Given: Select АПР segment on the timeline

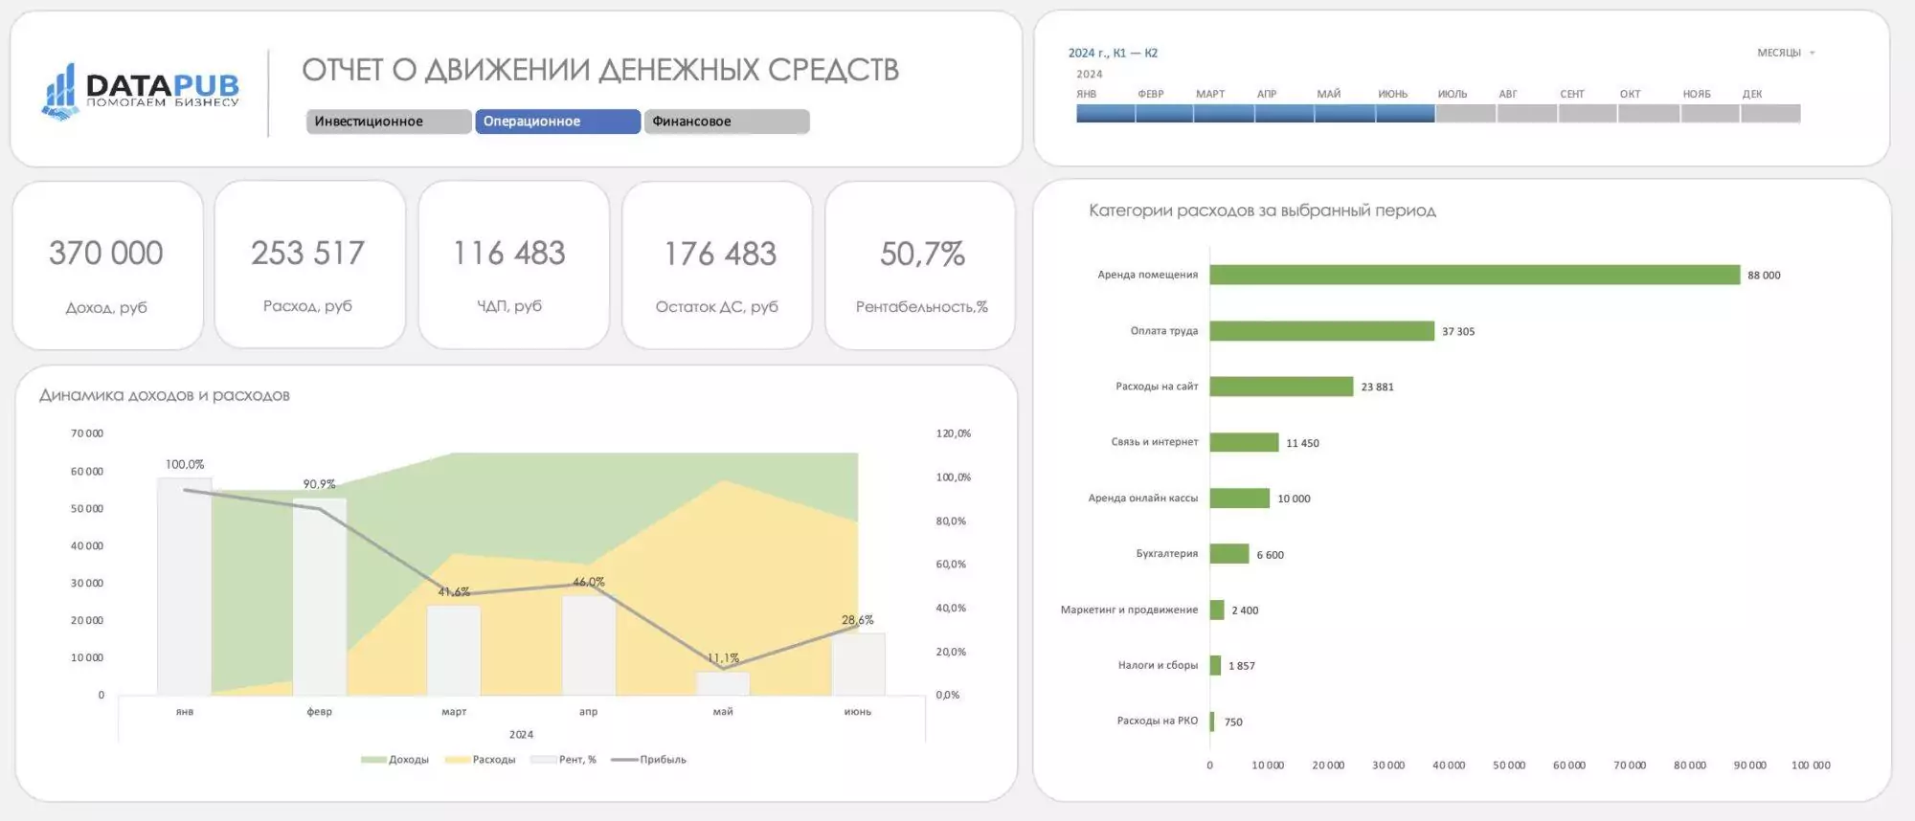Looking at the screenshot, I should point(1284,114).
